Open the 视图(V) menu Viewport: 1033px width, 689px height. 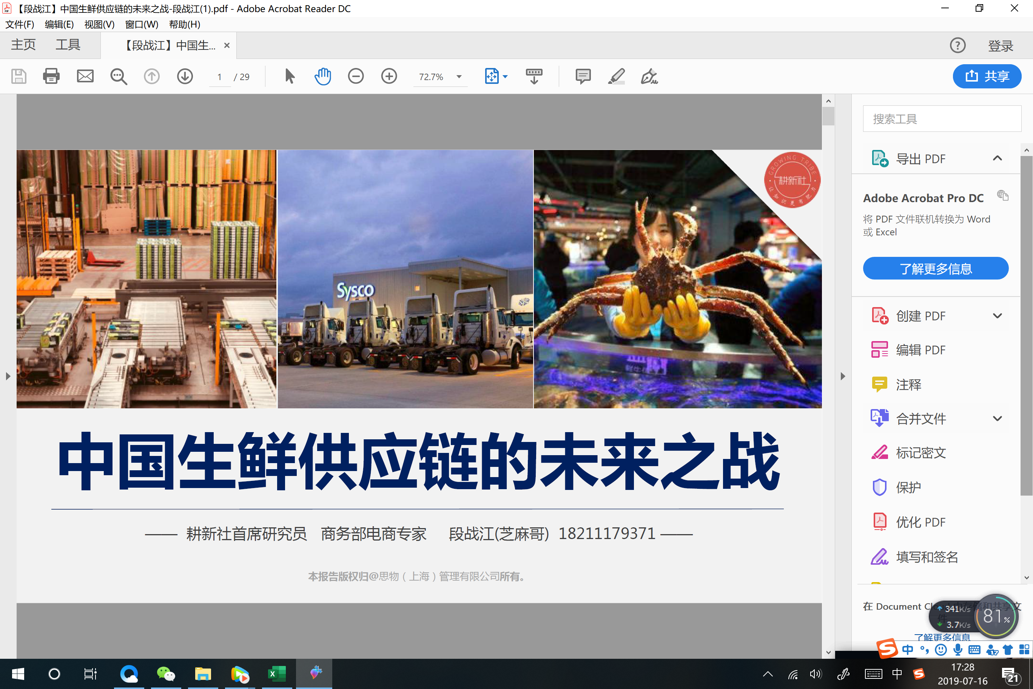pyautogui.click(x=99, y=25)
